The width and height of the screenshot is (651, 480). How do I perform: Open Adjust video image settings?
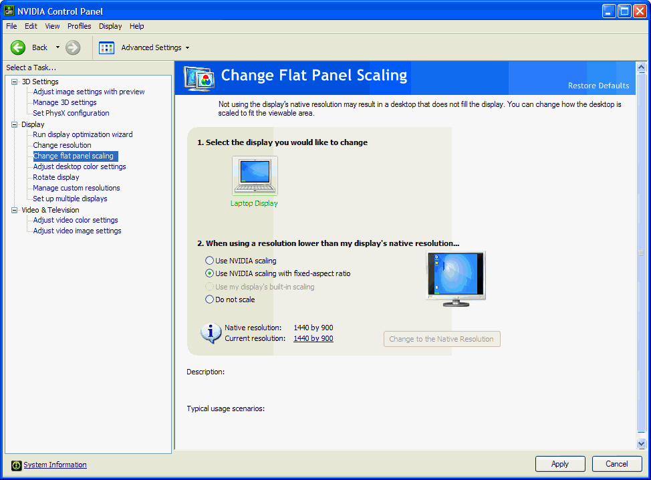[78, 231]
